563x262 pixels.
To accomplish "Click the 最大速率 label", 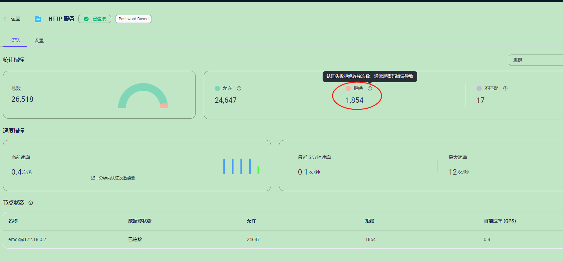I will coord(458,157).
